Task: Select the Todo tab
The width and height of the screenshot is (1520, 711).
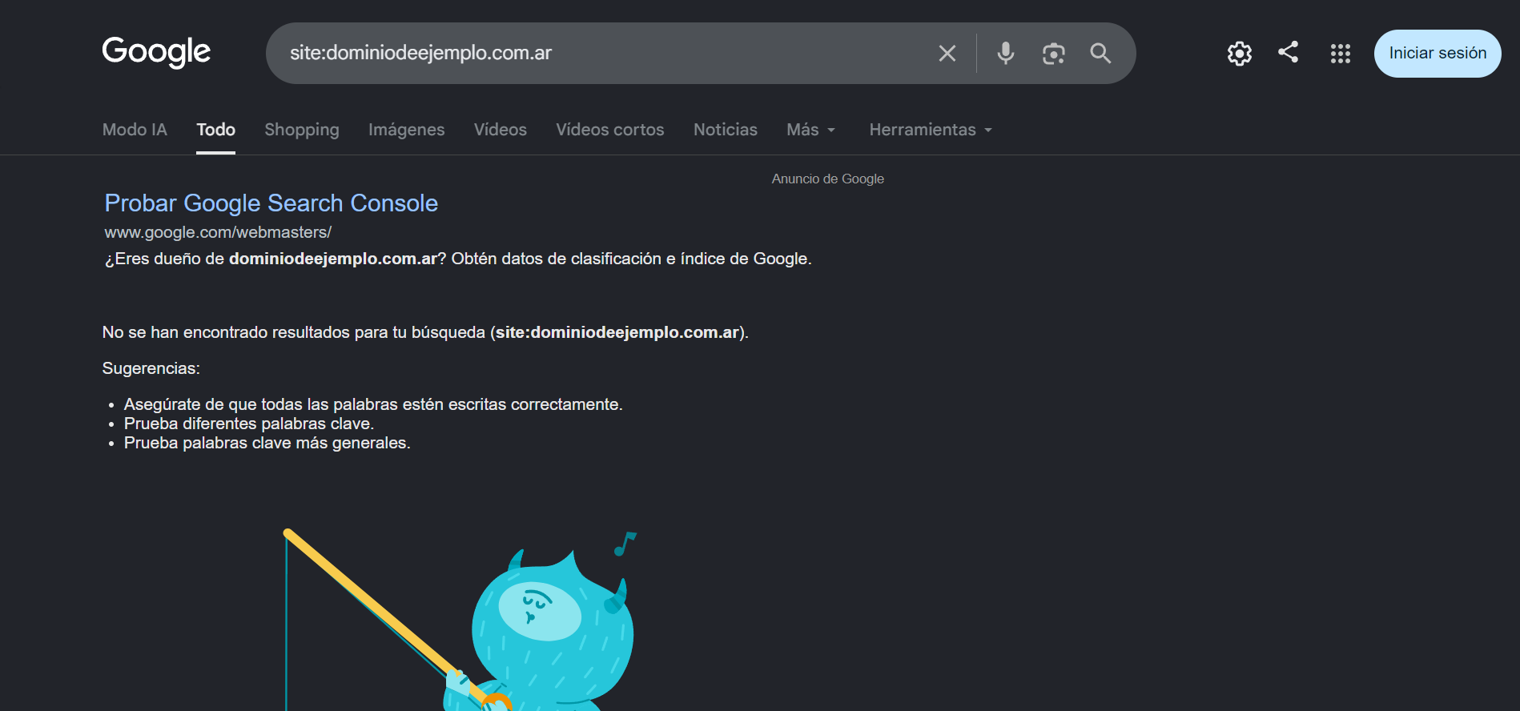Action: (216, 130)
